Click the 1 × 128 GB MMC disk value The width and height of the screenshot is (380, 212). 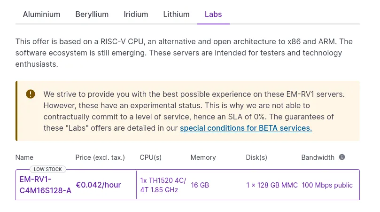point(272,185)
